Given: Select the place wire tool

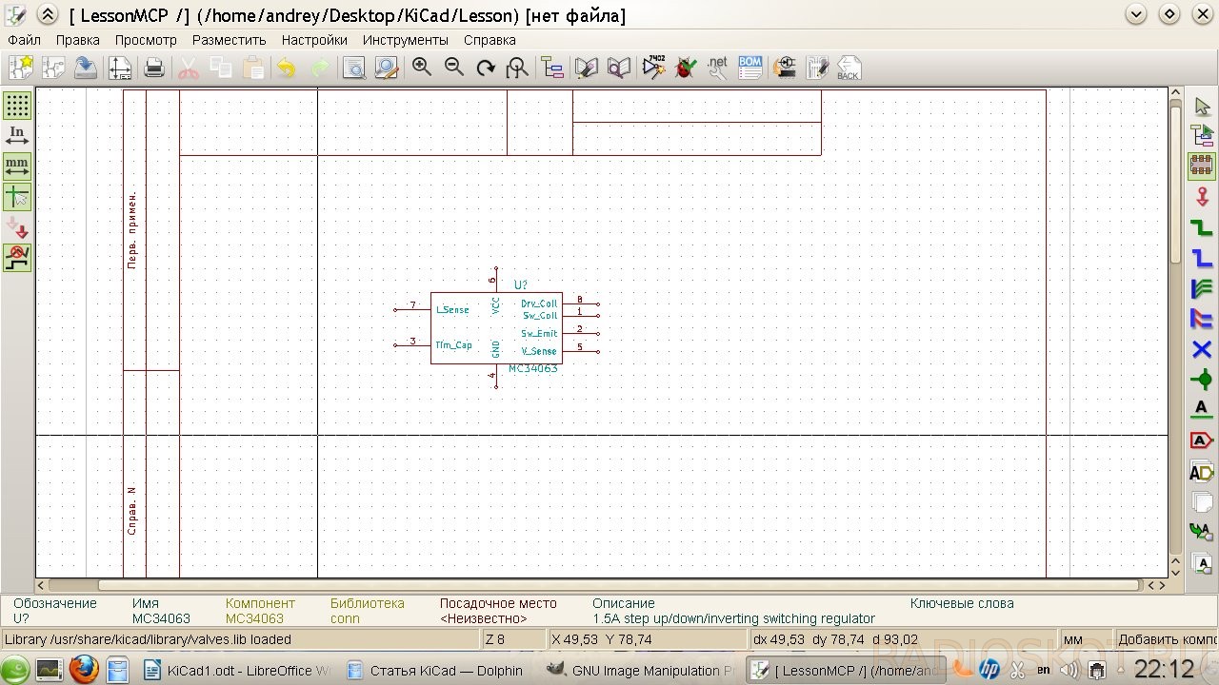Looking at the screenshot, I should 1202,227.
